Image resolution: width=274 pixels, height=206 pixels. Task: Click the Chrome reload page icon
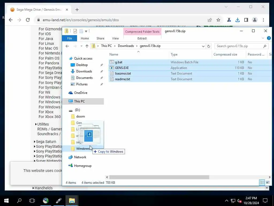pyautogui.click(x=28, y=20)
